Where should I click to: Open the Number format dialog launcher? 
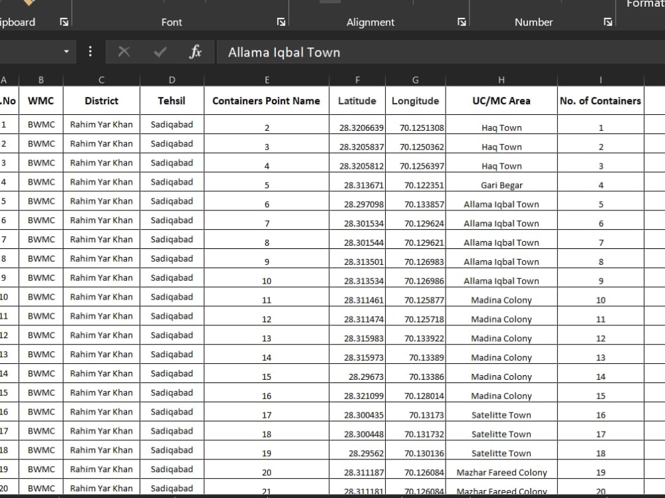(x=608, y=22)
